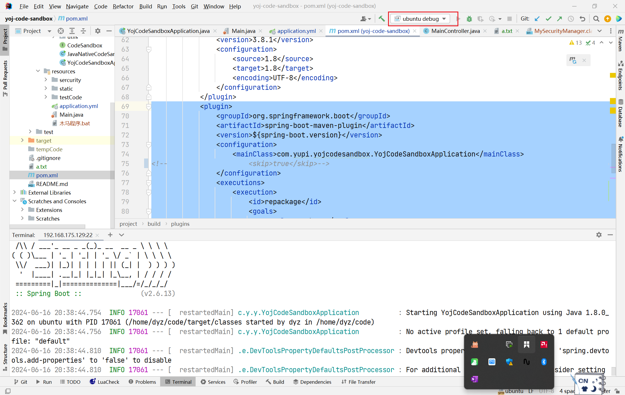Open terminal session options dropdown chevron
This screenshot has height=395, width=625.
pyautogui.click(x=122, y=235)
